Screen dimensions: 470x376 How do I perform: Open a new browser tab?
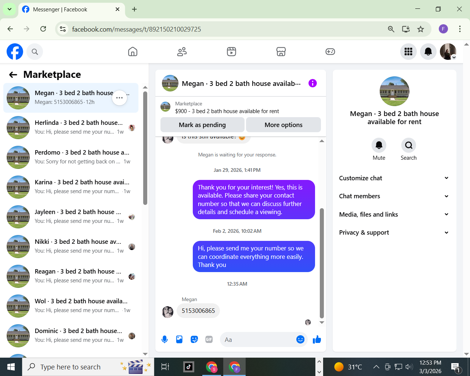(x=134, y=9)
